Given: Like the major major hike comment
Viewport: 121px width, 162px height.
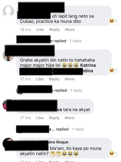Looking at the screenshot, I should (x=40, y=79).
